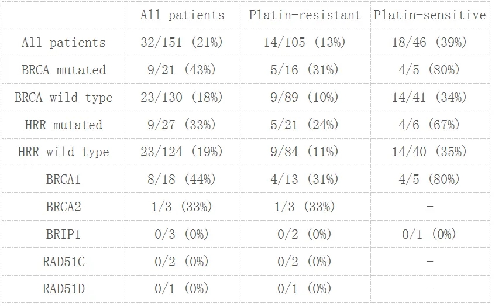The width and height of the screenshot is (495, 306).
Task: Click the "All patients" column header
Action: pos(182,15)
